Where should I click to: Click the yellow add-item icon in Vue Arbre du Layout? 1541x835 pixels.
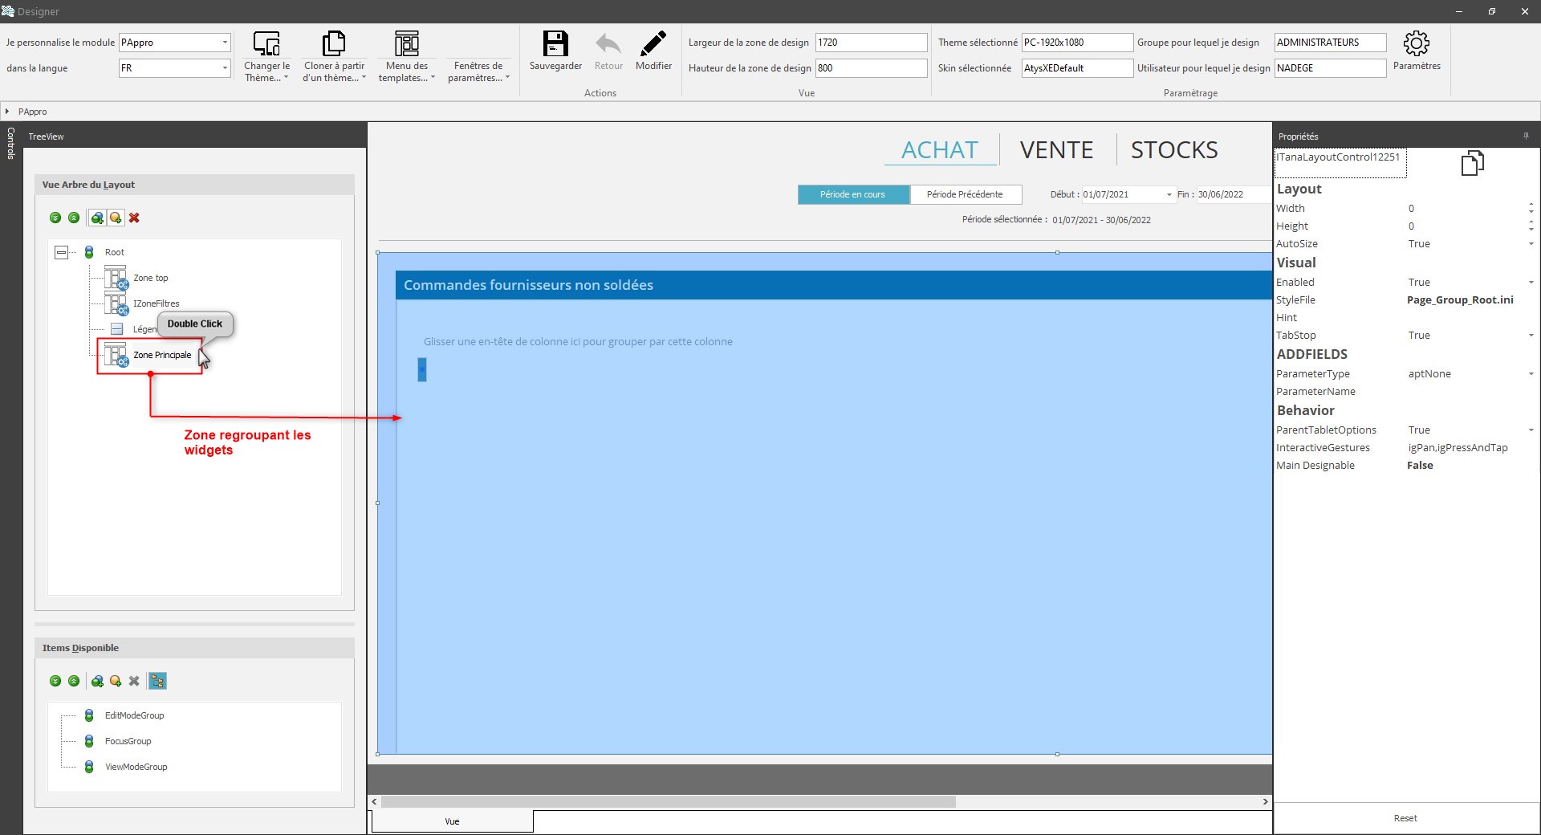coord(116,218)
